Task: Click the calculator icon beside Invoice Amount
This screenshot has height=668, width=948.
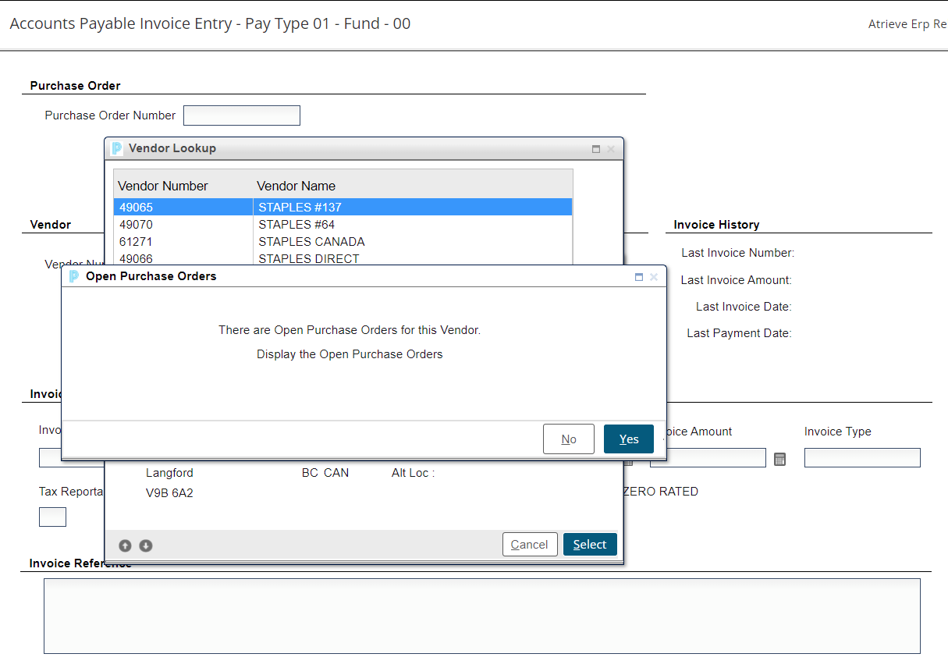Action: point(779,459)
